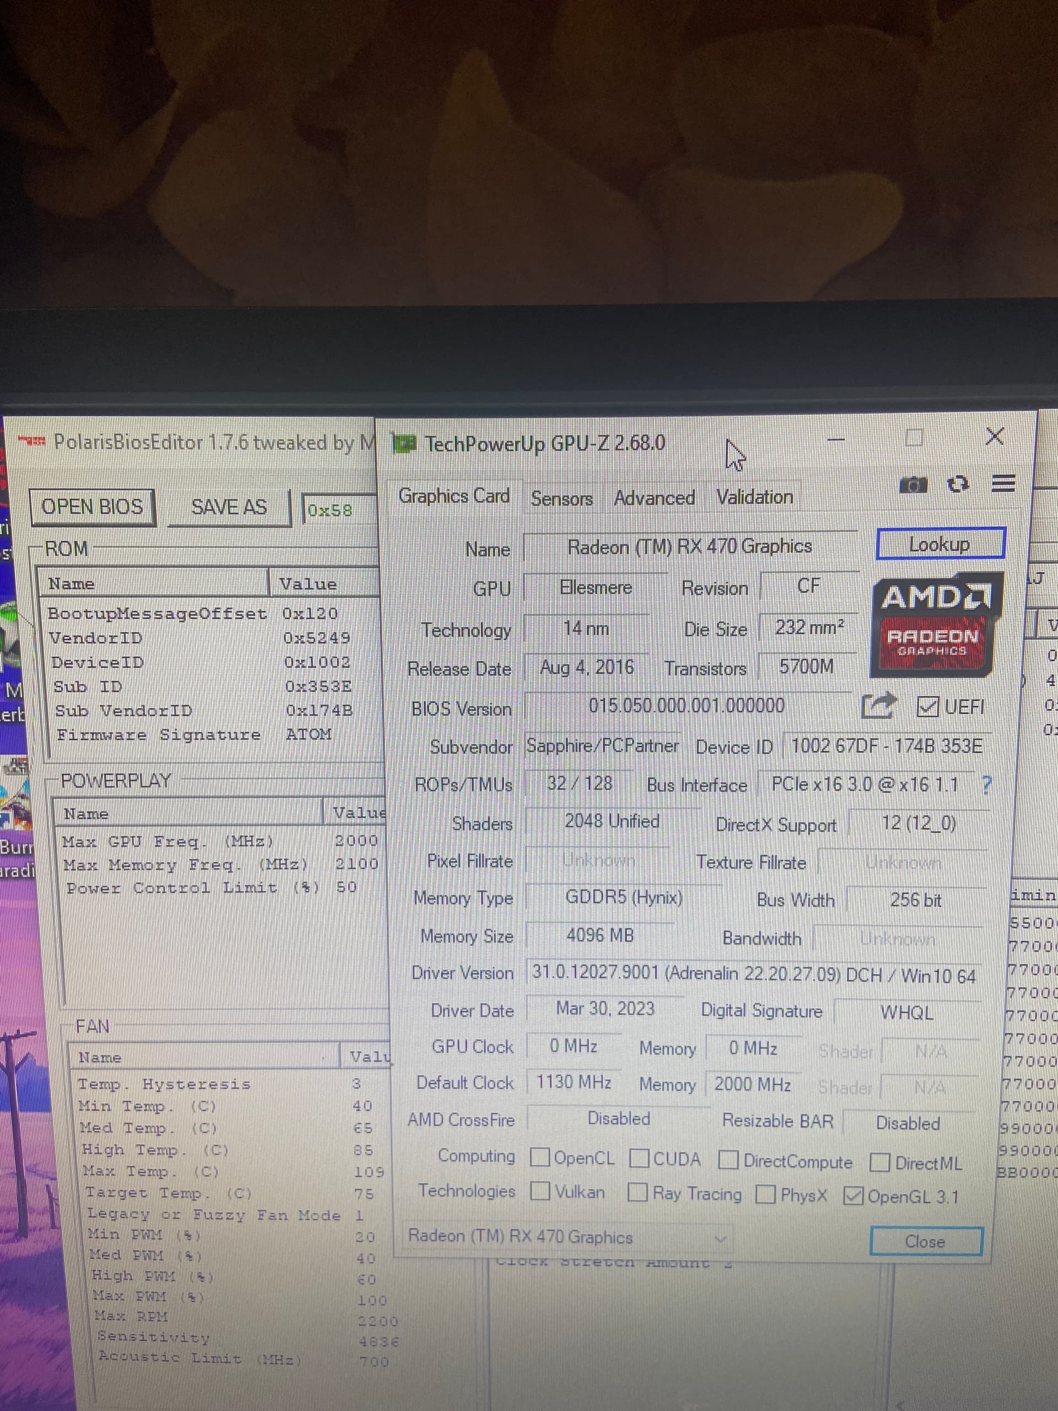Switch to the Advanced tab

coord(654,498)
